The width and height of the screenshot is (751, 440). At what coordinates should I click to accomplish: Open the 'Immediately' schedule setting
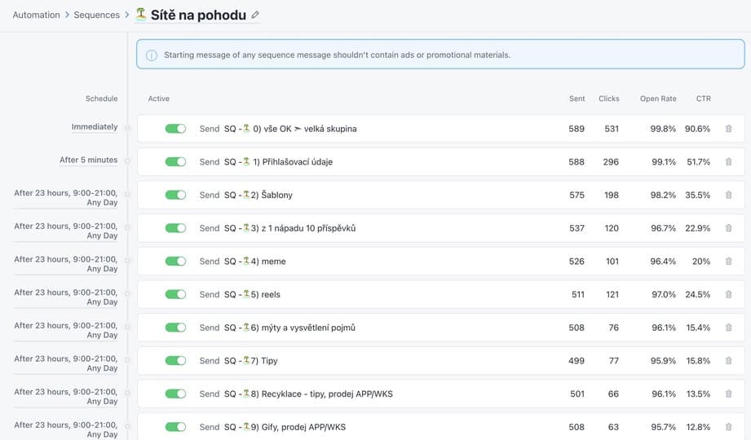point(94,127)
